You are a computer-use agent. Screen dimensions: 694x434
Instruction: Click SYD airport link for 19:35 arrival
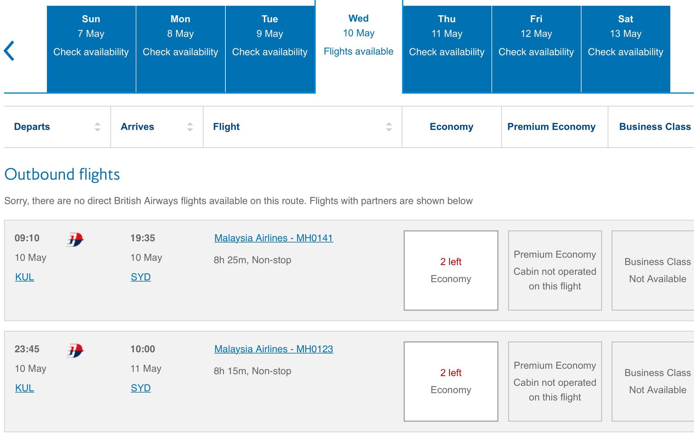point(141,277)
